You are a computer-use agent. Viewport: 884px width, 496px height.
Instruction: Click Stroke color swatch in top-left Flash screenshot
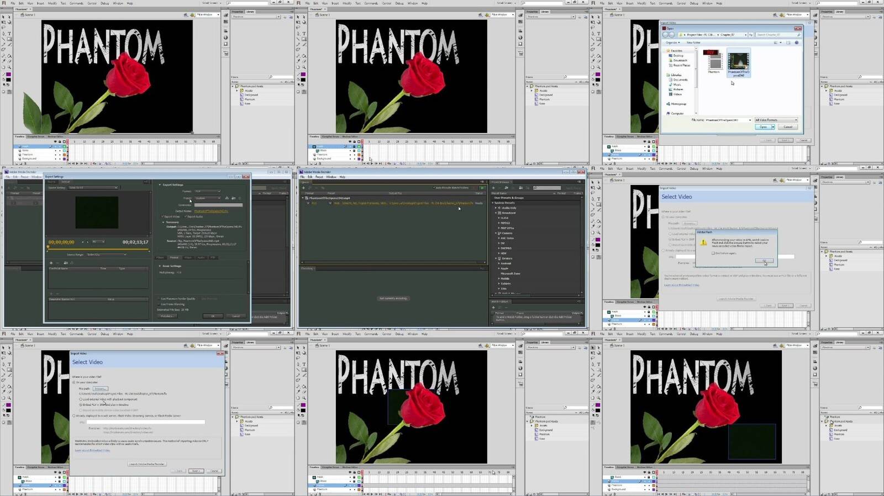coord(8,74)
